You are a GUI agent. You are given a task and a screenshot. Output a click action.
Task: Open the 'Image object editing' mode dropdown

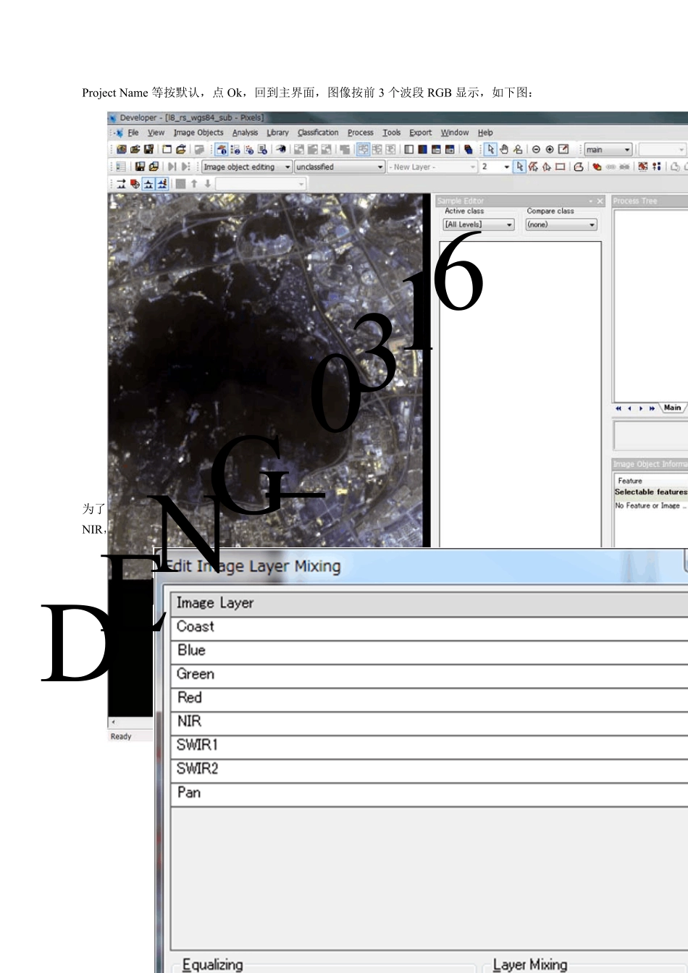(246, 167)
